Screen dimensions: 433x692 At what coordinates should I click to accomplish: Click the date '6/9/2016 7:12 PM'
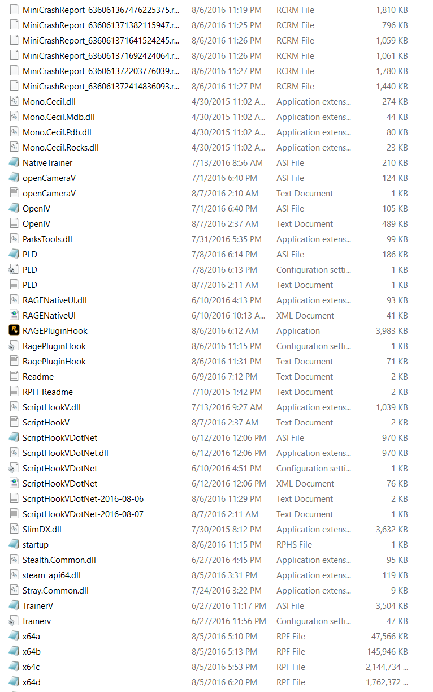224,377
